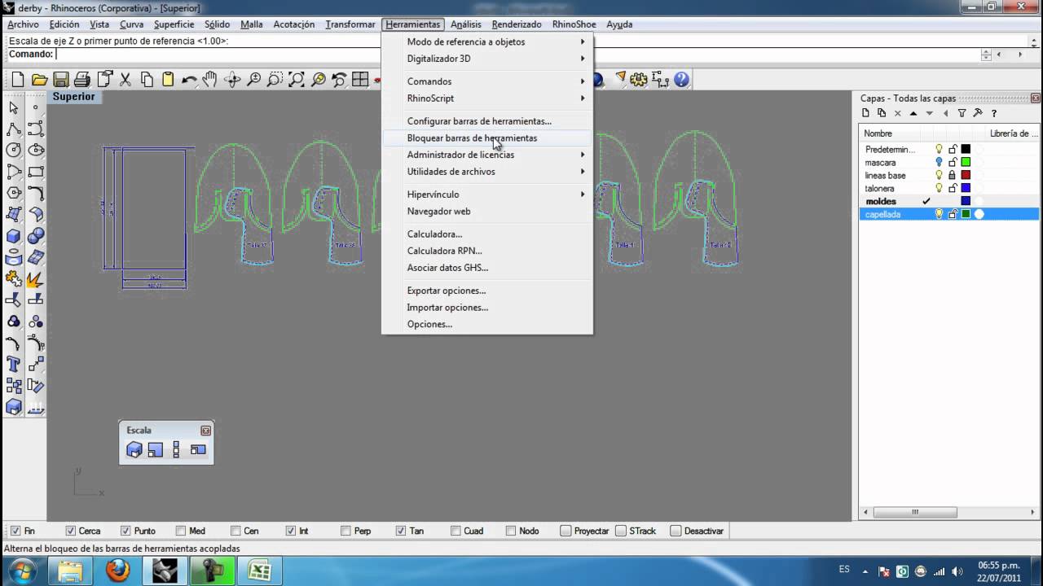Click New layer icon in Capas panel
Screen dimensions: 1043x586
pos(865,113)
